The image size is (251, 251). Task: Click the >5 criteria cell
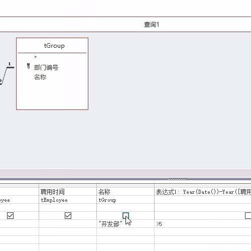coord(203,224)
